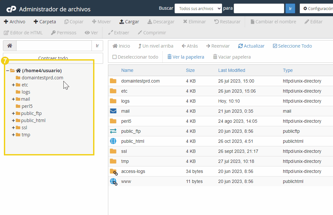
Task: Refresh listing with Actualizar
Action: point(251,46)
